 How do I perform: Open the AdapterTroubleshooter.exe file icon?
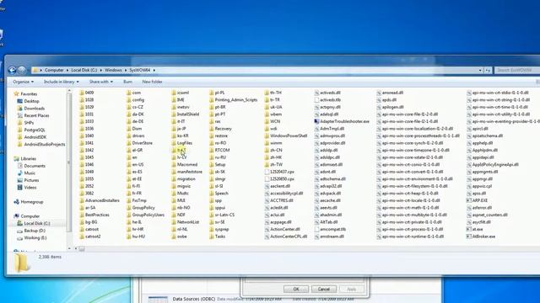click(316, 121)
